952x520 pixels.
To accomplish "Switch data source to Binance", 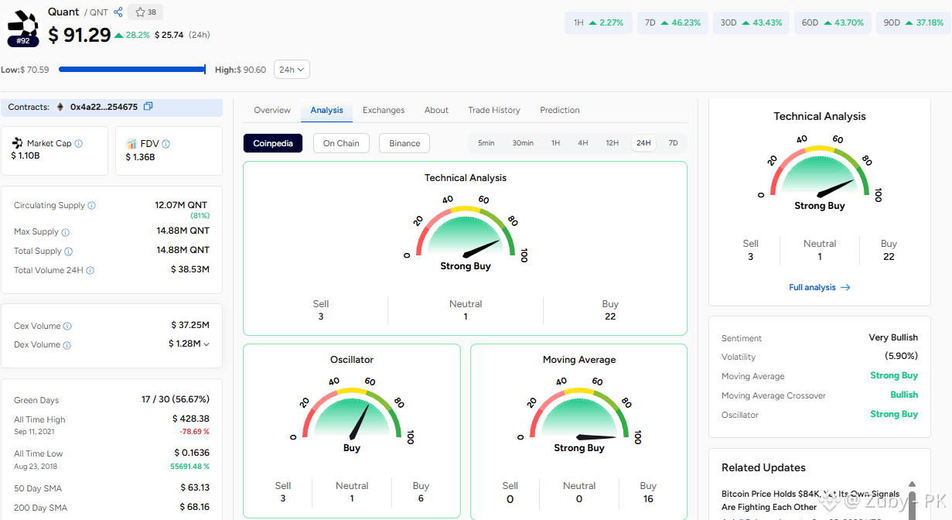I will click(404, 143).
